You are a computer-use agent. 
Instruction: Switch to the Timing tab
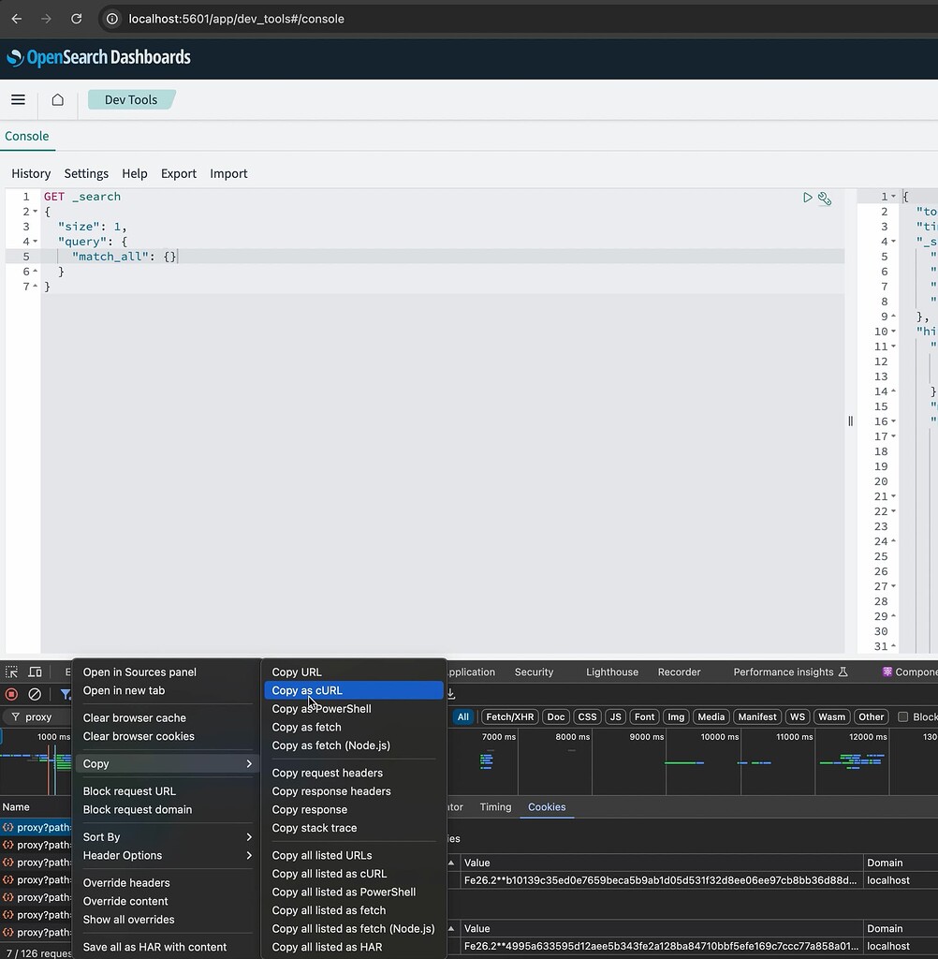coord(495,807)
